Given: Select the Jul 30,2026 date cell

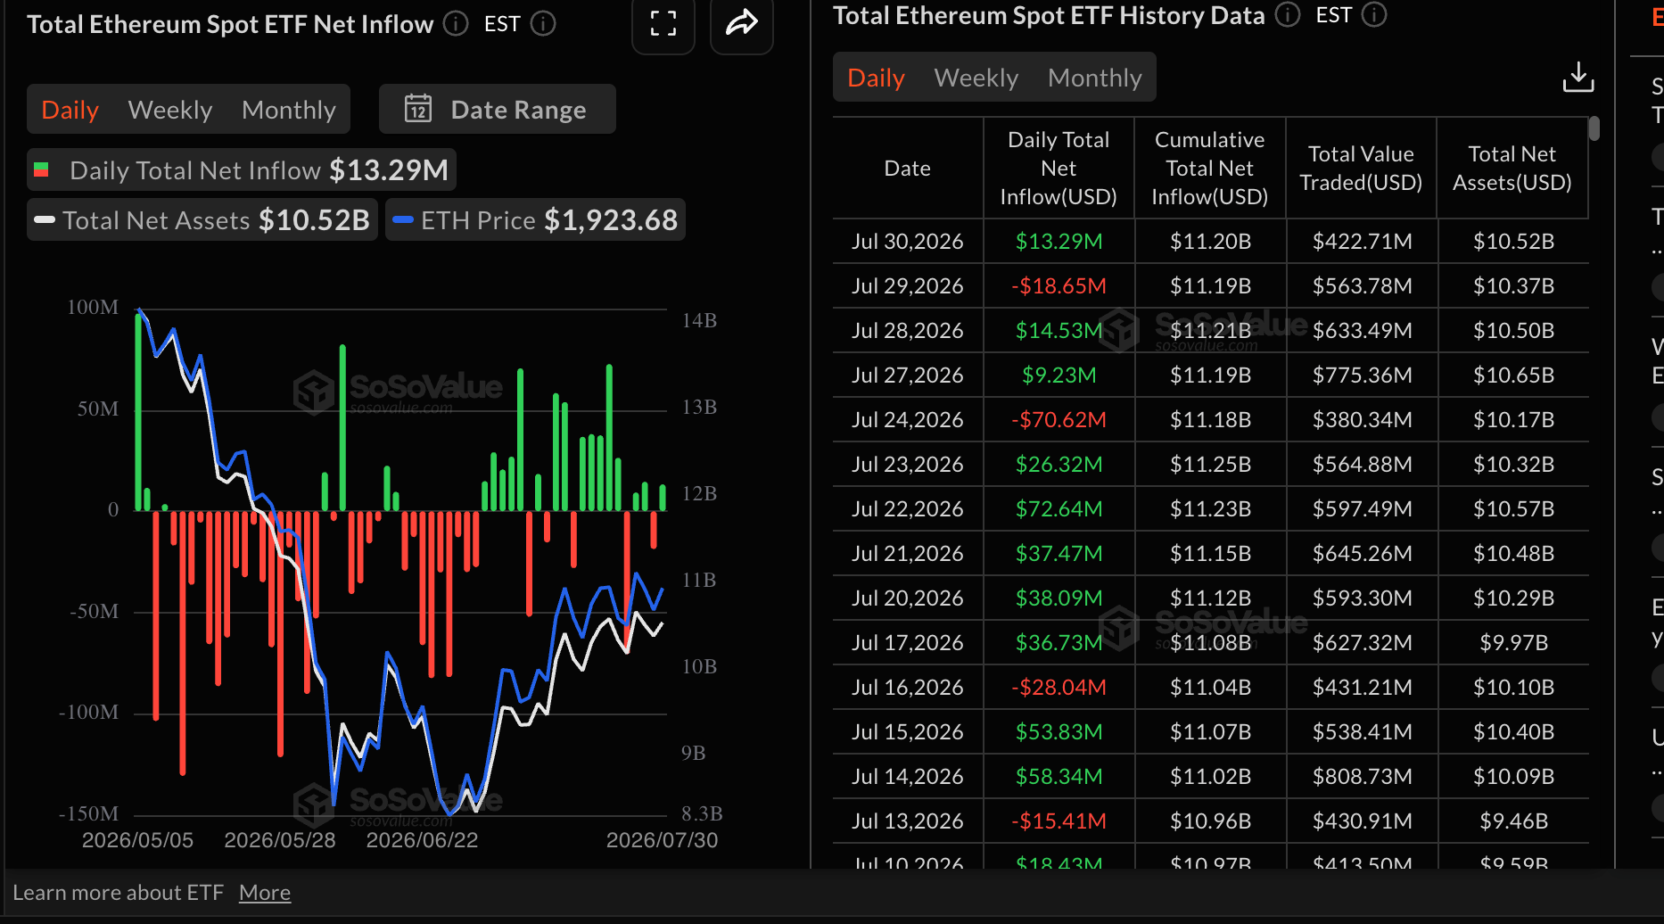Looking at the screenshot, I should coord(908,242).
